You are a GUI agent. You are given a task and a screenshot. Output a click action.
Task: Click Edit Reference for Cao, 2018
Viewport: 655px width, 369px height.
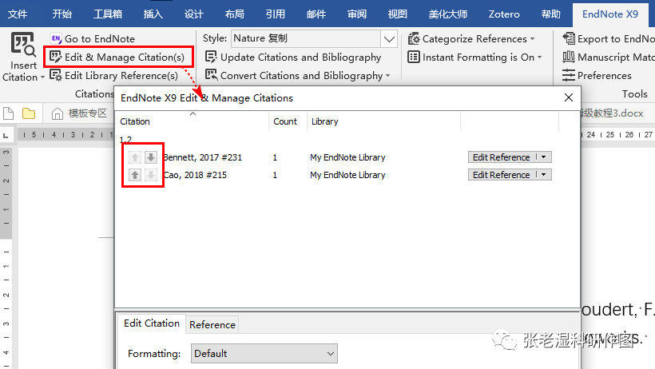pos(502,175)
